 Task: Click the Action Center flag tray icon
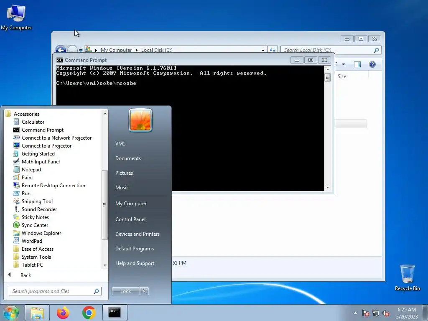pyautogui.click(x=365, y=313)
